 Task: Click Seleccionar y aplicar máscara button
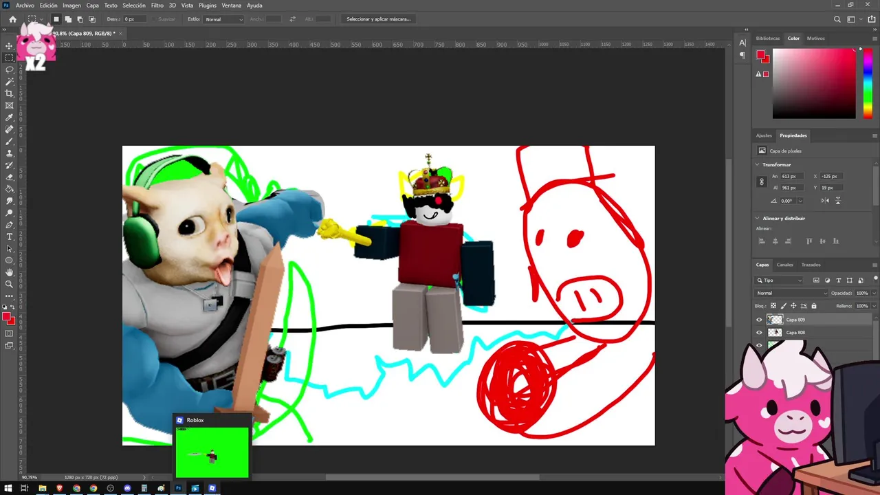tap(379, 19)
